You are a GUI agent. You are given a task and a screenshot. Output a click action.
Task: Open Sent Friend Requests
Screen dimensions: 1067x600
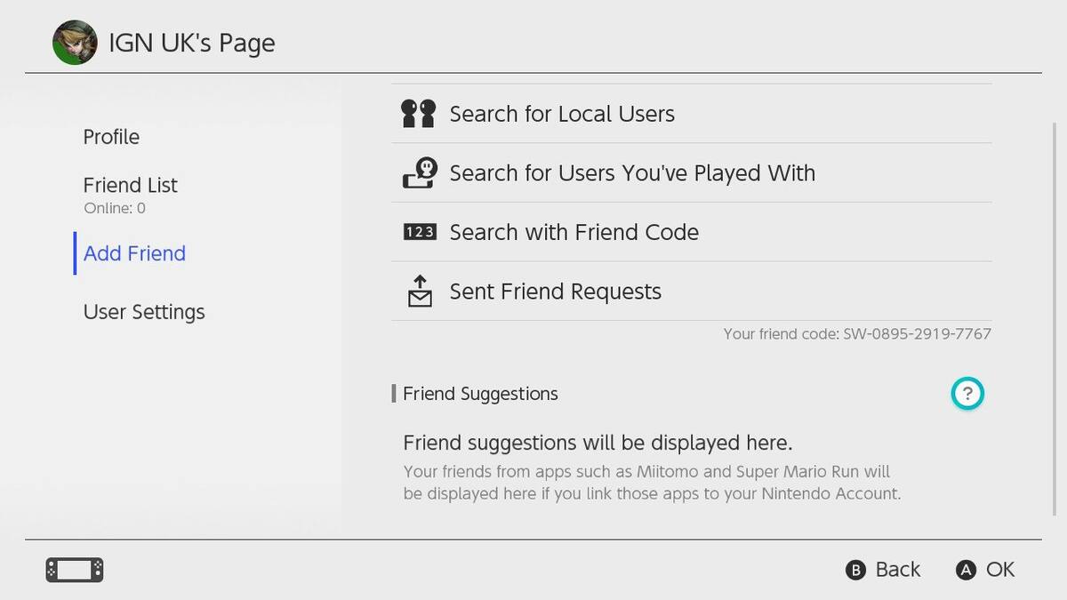pyautogui.click(x=691, y=291)
